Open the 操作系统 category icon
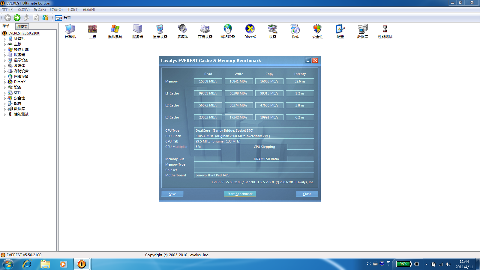Image resolution: width=480 pixels, height=270 pixels. [115, 31]
